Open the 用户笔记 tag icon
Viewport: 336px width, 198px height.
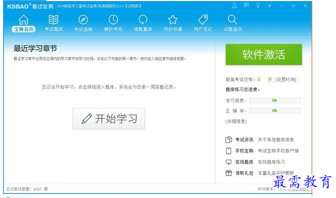pos(203,20)
